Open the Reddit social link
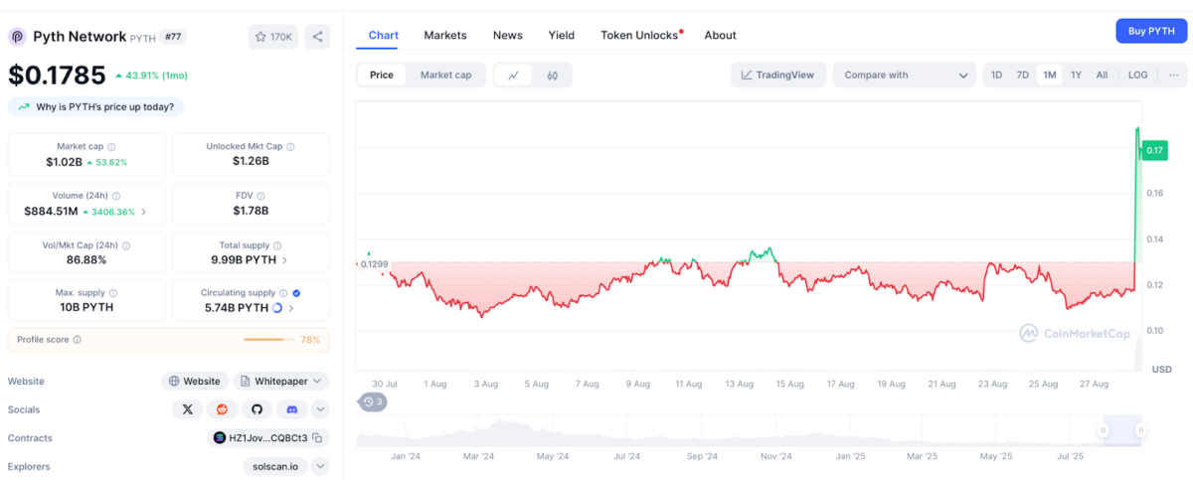 click(x=222, y=408)
